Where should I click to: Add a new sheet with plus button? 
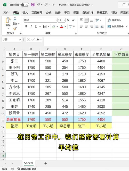tap(45, 163)
